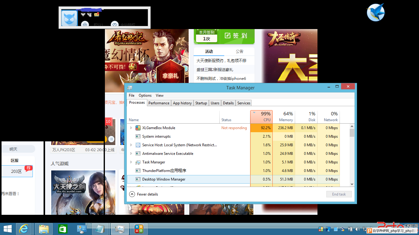Screen dimensions: 419x235
Task: Click the Antimalware Service Executable icon
Action: click(x=138, y=154)
